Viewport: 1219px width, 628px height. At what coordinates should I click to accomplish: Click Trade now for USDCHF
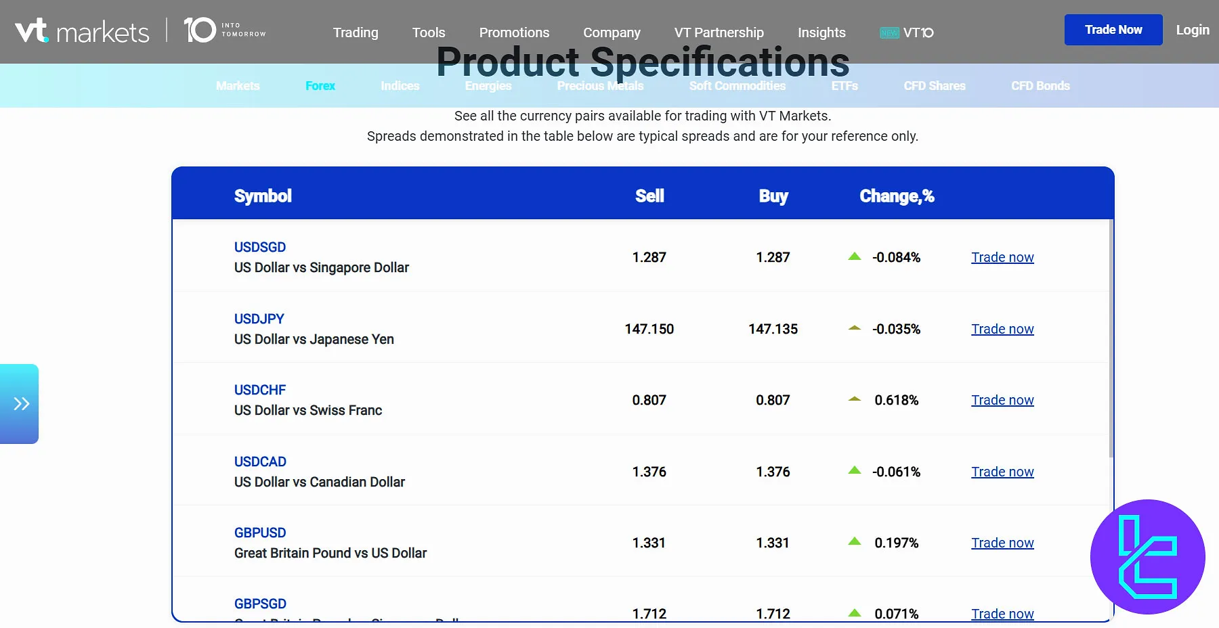pos(1002,400)
